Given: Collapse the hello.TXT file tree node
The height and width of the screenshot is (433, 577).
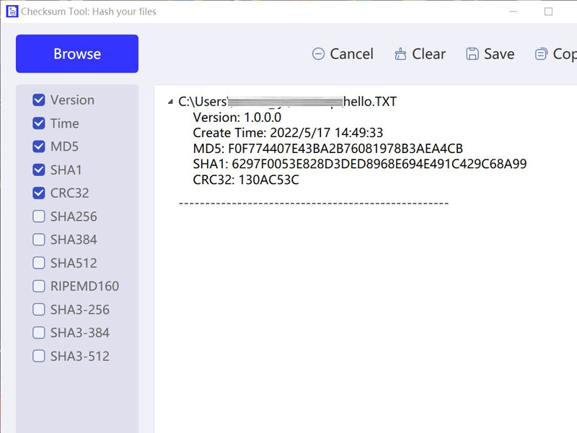Looking at the screenshot, I should pyautogui.click(x=170, y=102).
